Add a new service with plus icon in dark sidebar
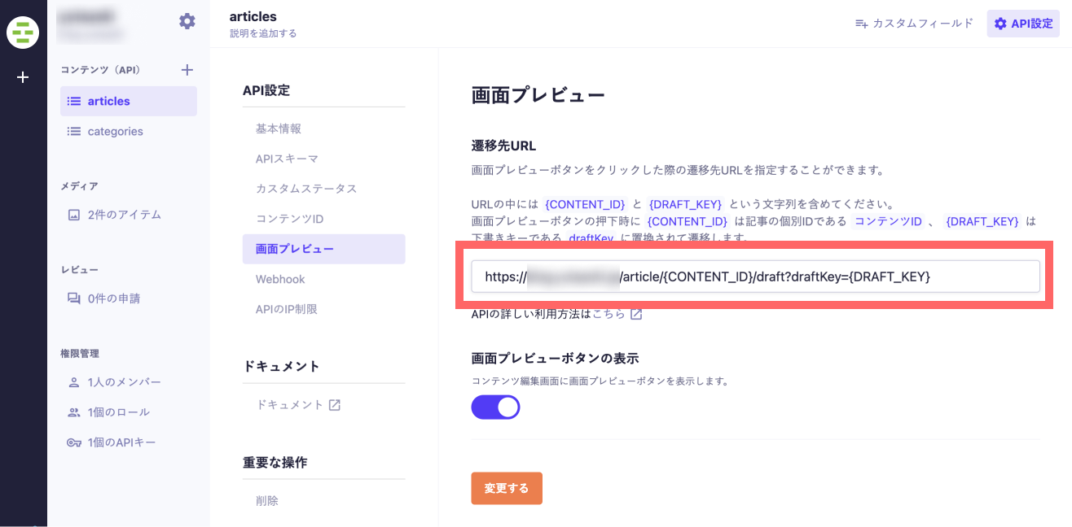Screen dimensions: 1072x527 (23, 77)
